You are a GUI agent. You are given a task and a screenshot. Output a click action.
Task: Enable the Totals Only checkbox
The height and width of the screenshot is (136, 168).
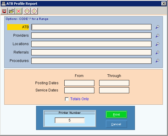pyautogui.click(x=67, y=99)
